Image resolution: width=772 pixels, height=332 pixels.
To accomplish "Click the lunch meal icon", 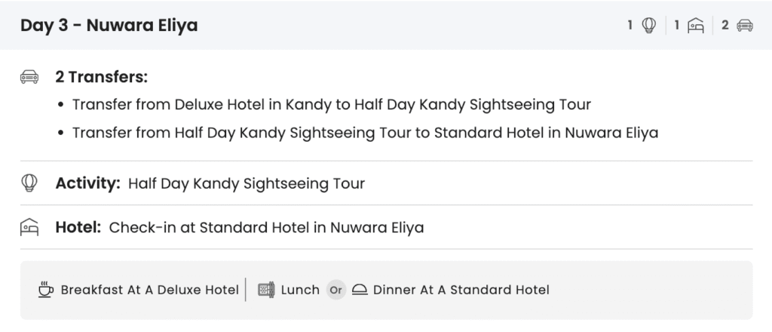I will point(265,290).
